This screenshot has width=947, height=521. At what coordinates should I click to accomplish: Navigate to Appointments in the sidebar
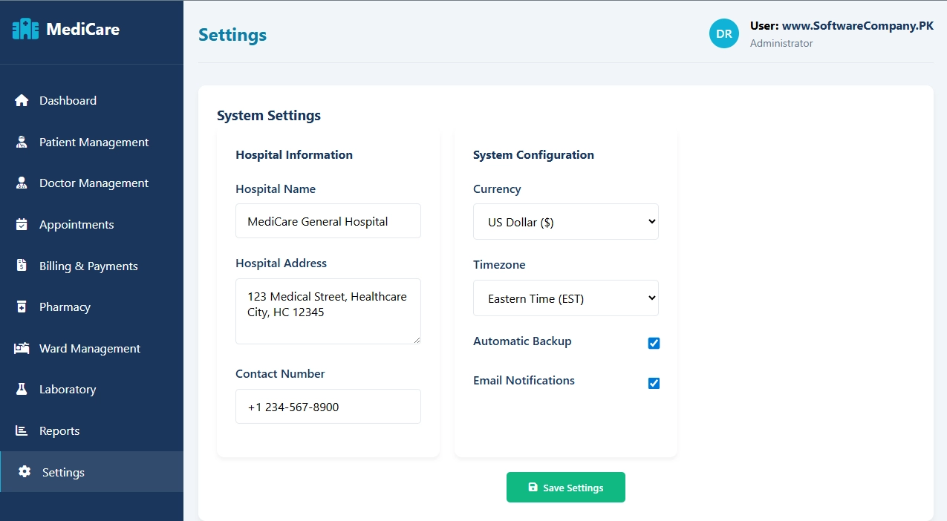[77, 224]
